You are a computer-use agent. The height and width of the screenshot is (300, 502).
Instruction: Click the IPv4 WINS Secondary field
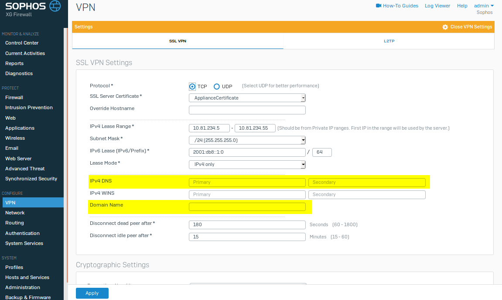pos(367,195)
